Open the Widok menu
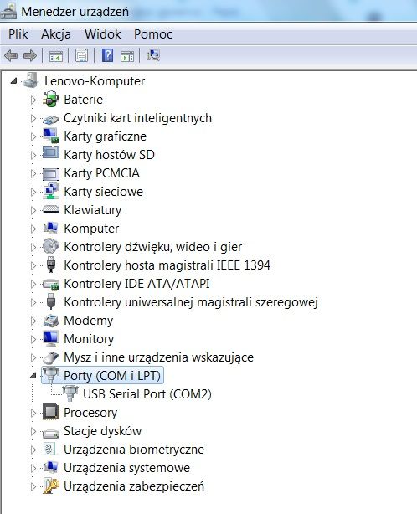Screen dimensions: 417x514 point(103,34)
